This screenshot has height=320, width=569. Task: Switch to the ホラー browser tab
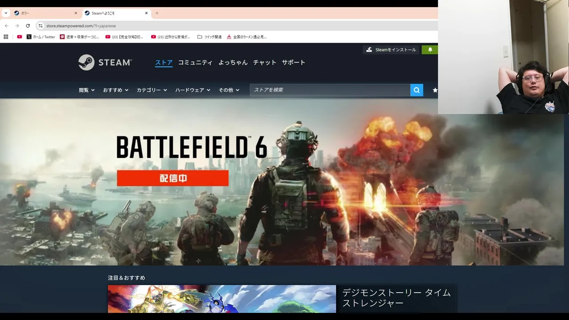tap(45, 13)
